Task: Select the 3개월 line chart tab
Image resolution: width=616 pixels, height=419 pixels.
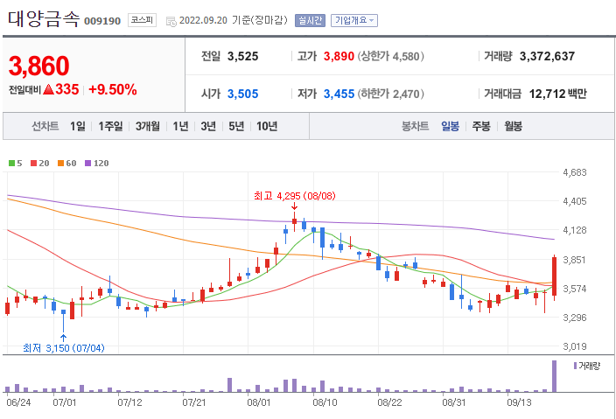Action: 148,127
